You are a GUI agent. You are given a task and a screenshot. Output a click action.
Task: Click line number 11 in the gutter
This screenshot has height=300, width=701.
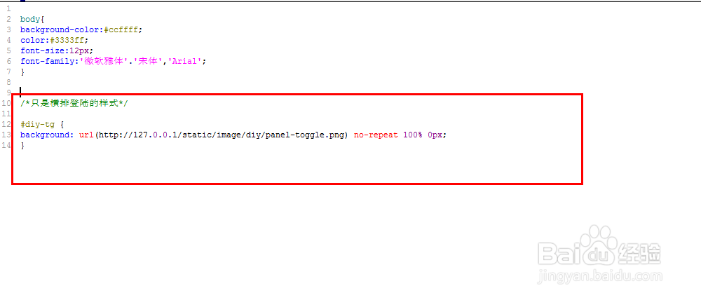(6, 114)
